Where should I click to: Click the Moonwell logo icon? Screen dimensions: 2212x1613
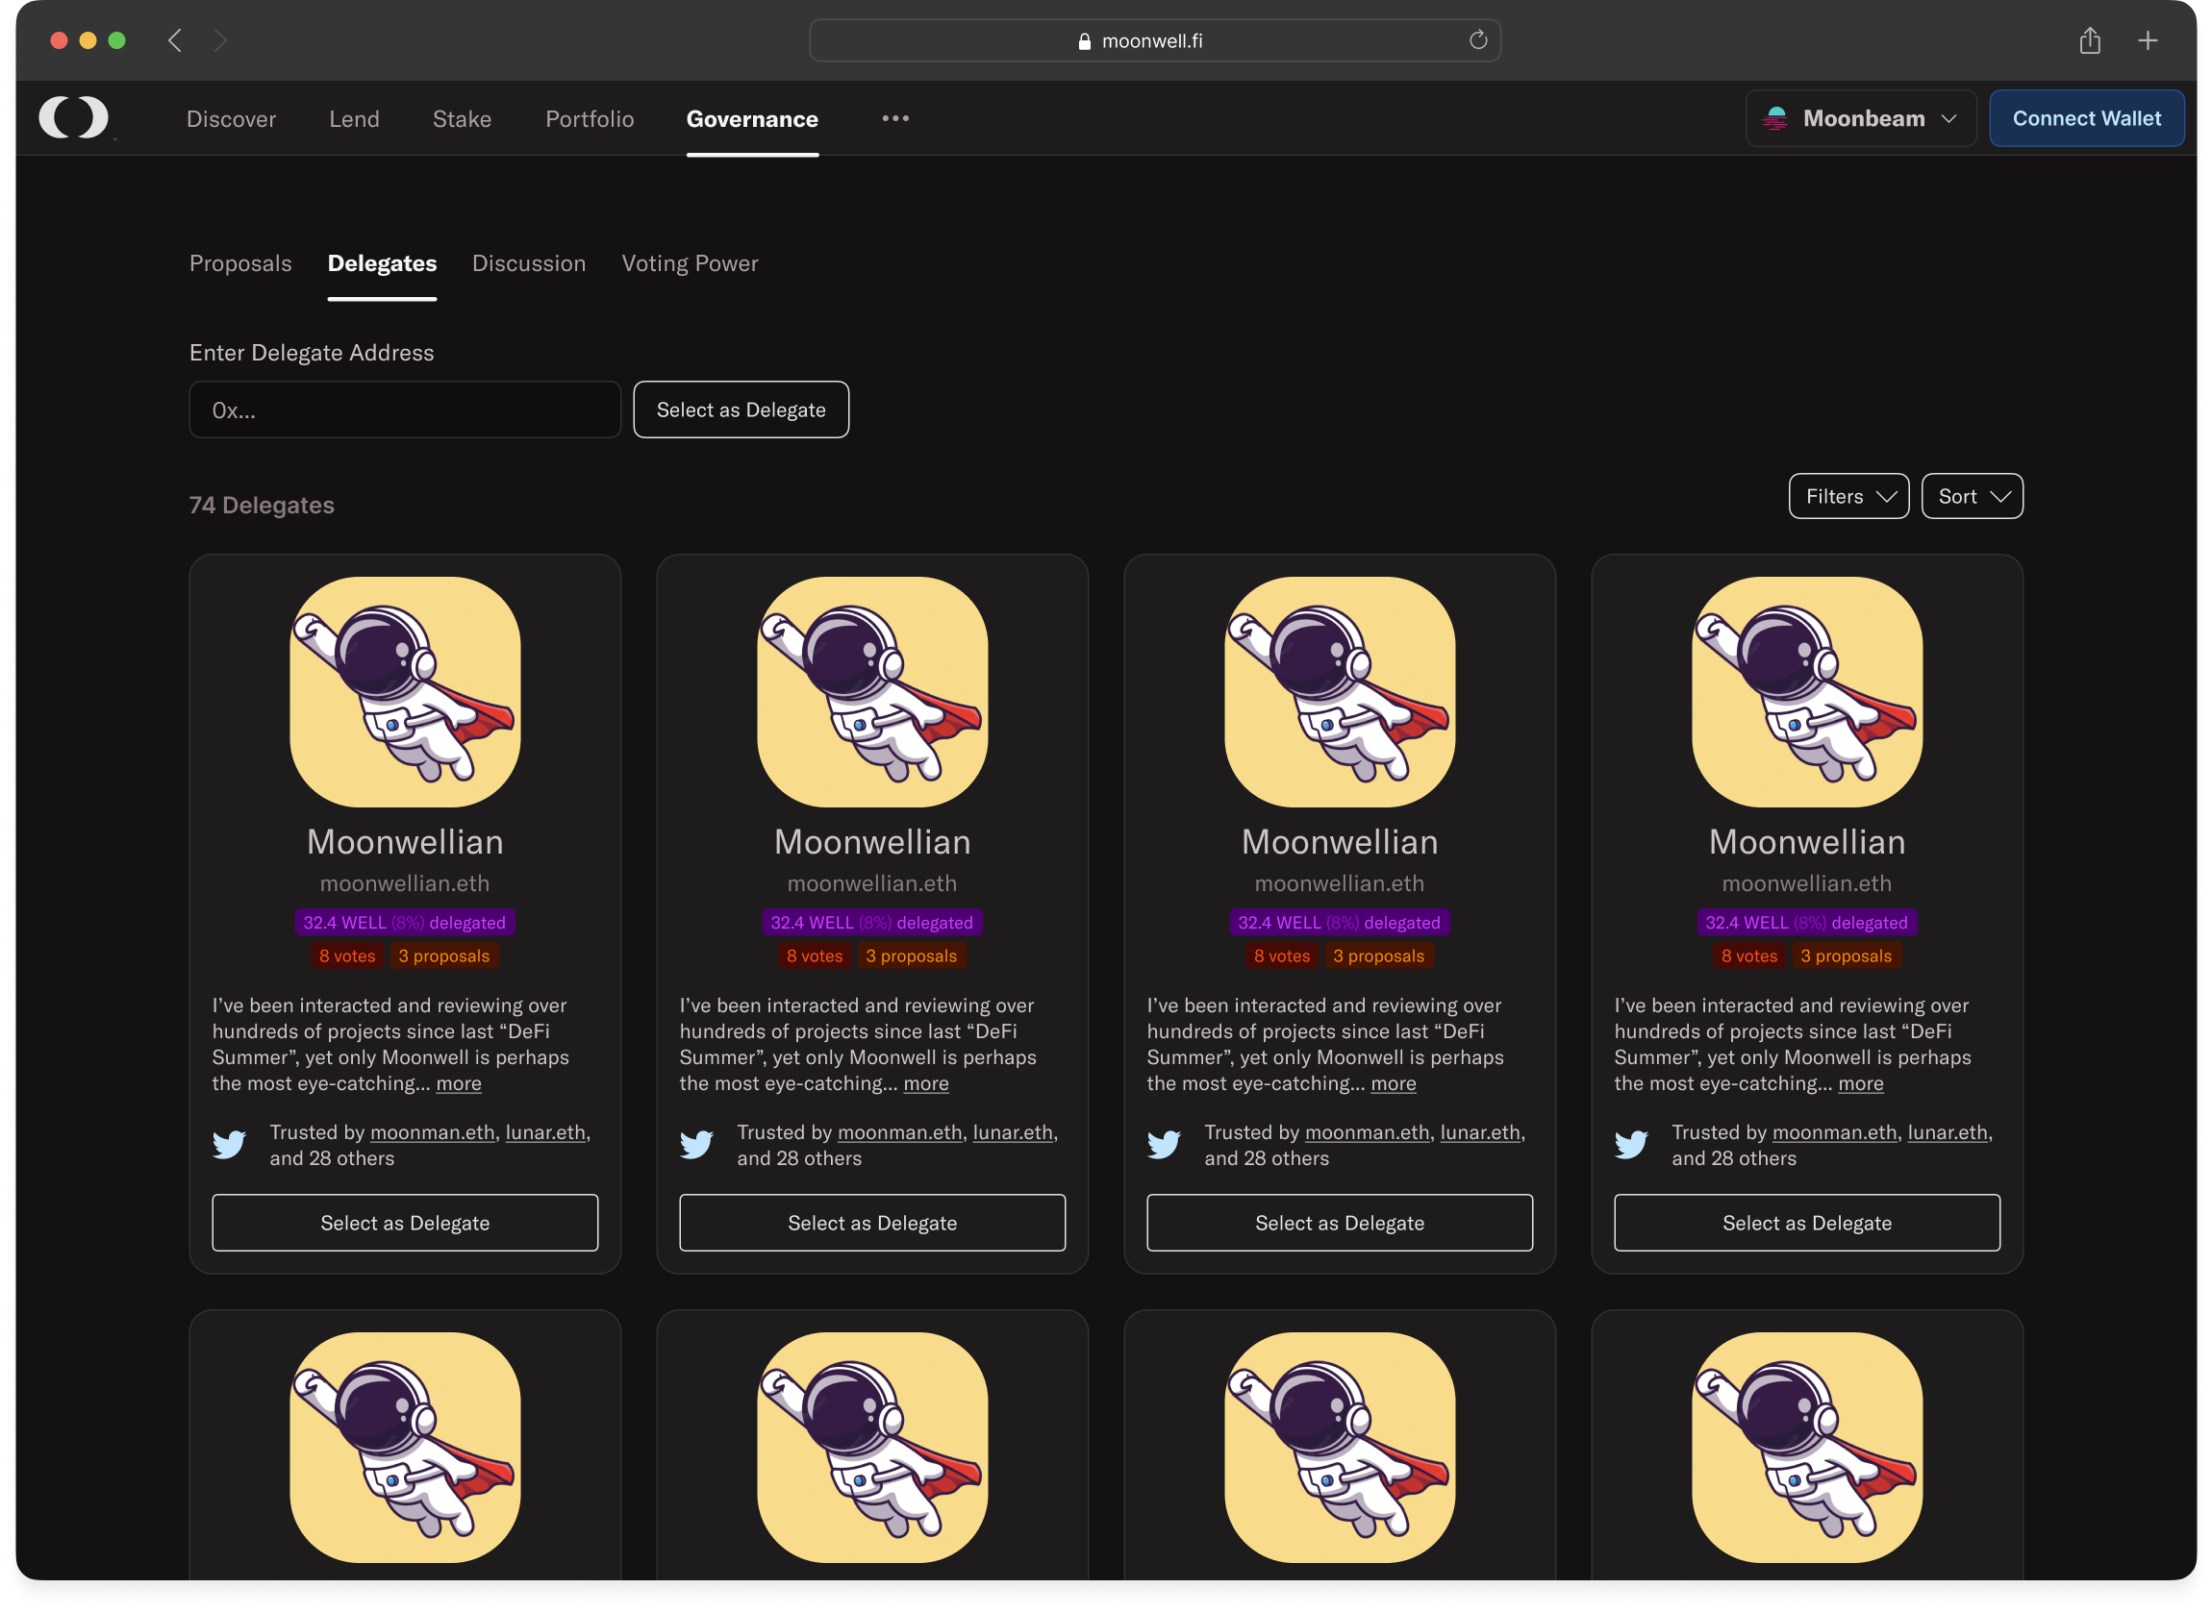coord(73,118)
